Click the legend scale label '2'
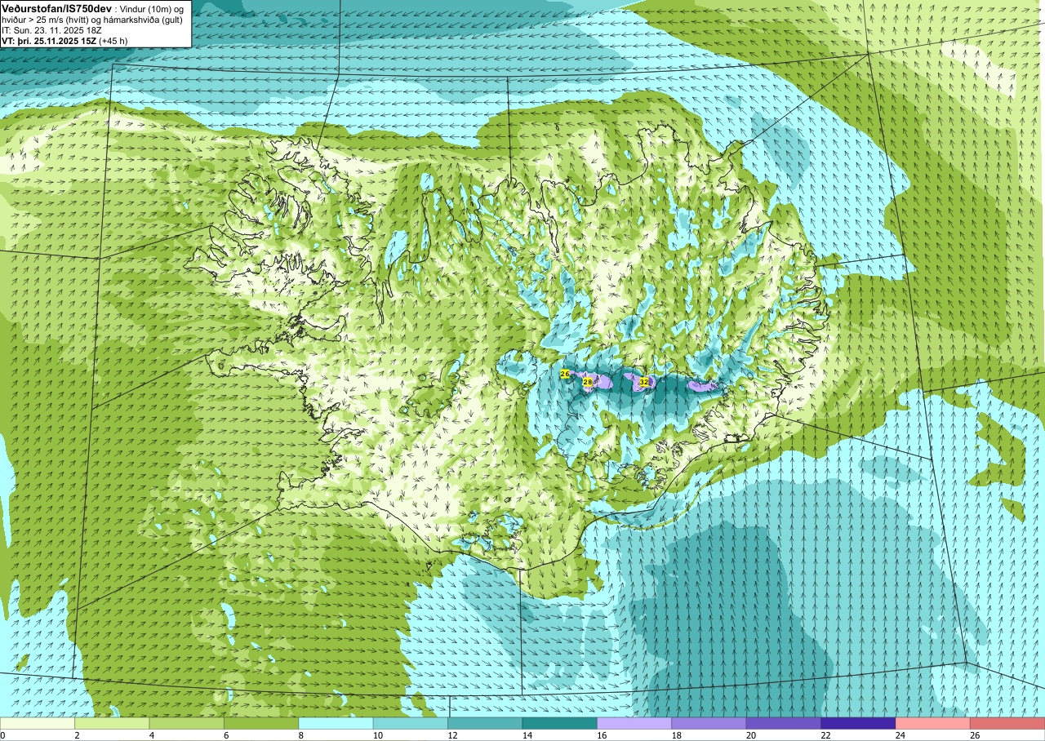Screen dimensions: 1045x741 point(75,735)
